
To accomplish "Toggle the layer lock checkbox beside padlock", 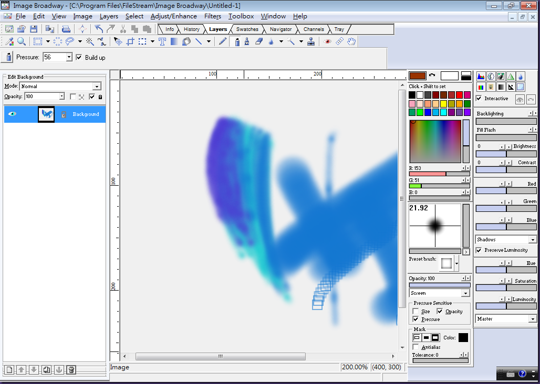I will (92, 97).
